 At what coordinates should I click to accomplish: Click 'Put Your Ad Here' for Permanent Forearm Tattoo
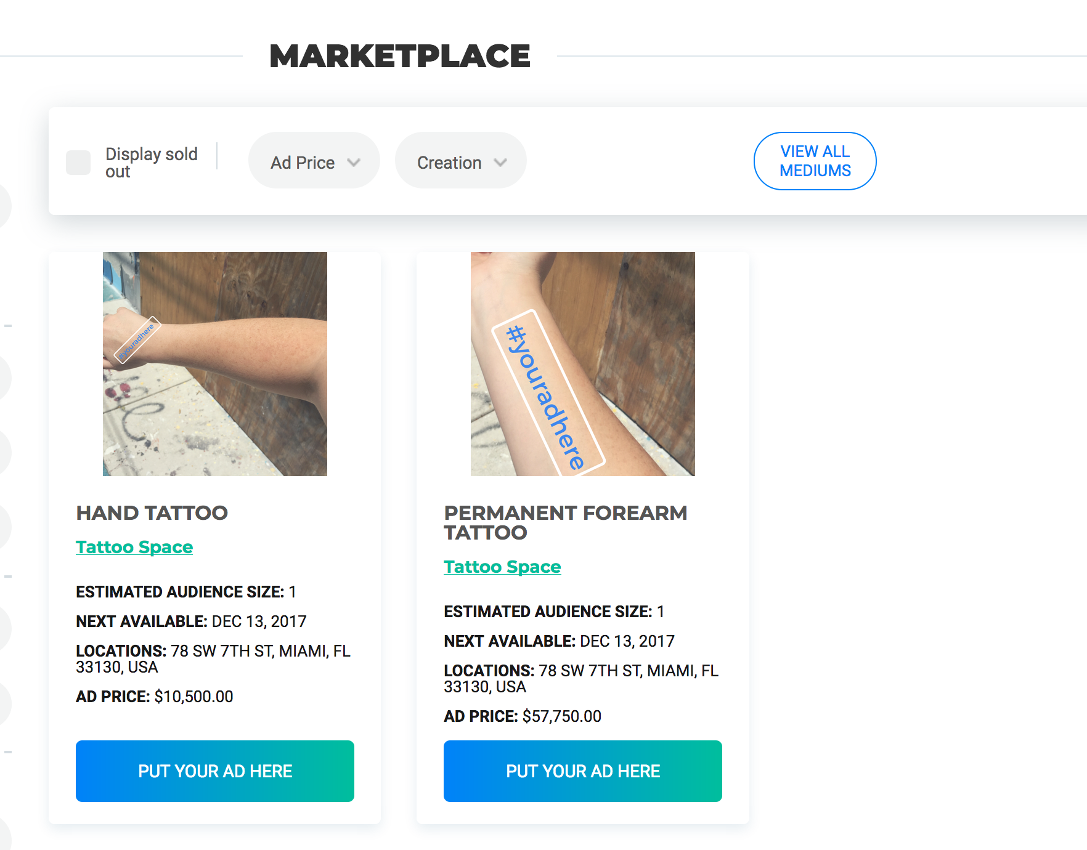click(x=582, y=771)
